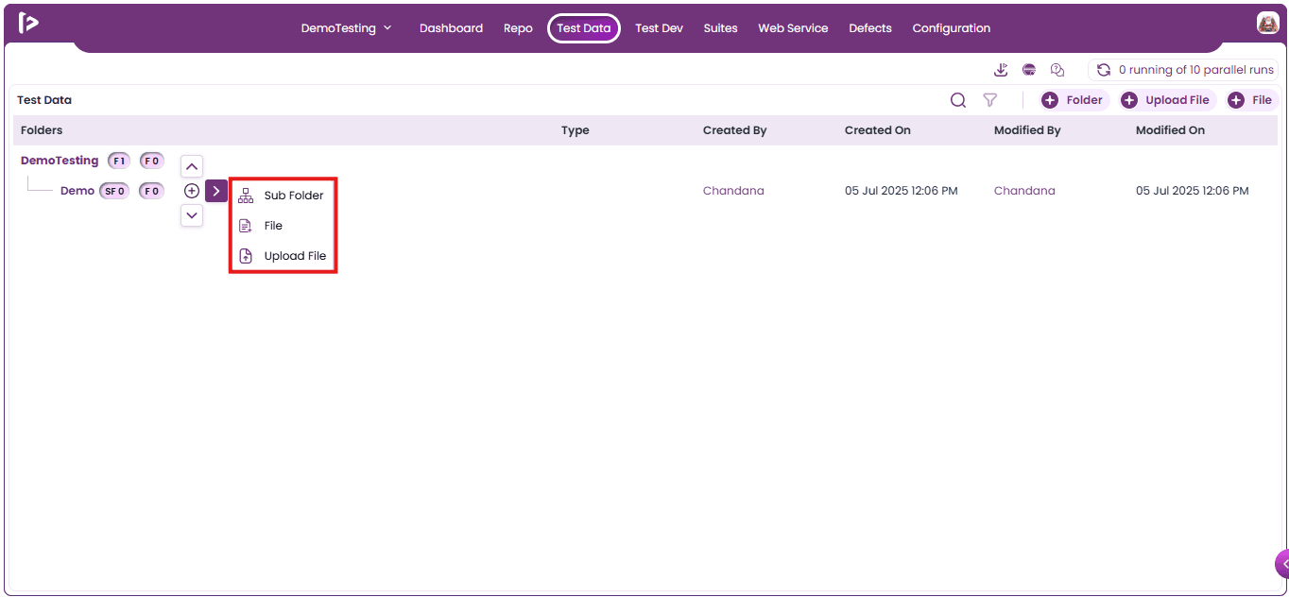Image resolution: width=1289 pixels, height=597 pixels.
Task: Click the Folder add button
Action: 1074,100
